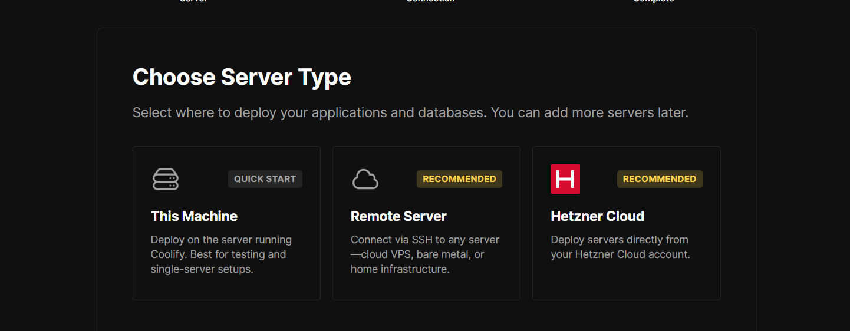Click the 'Connect via SSH to any server' description

click(x=424, y=254)
